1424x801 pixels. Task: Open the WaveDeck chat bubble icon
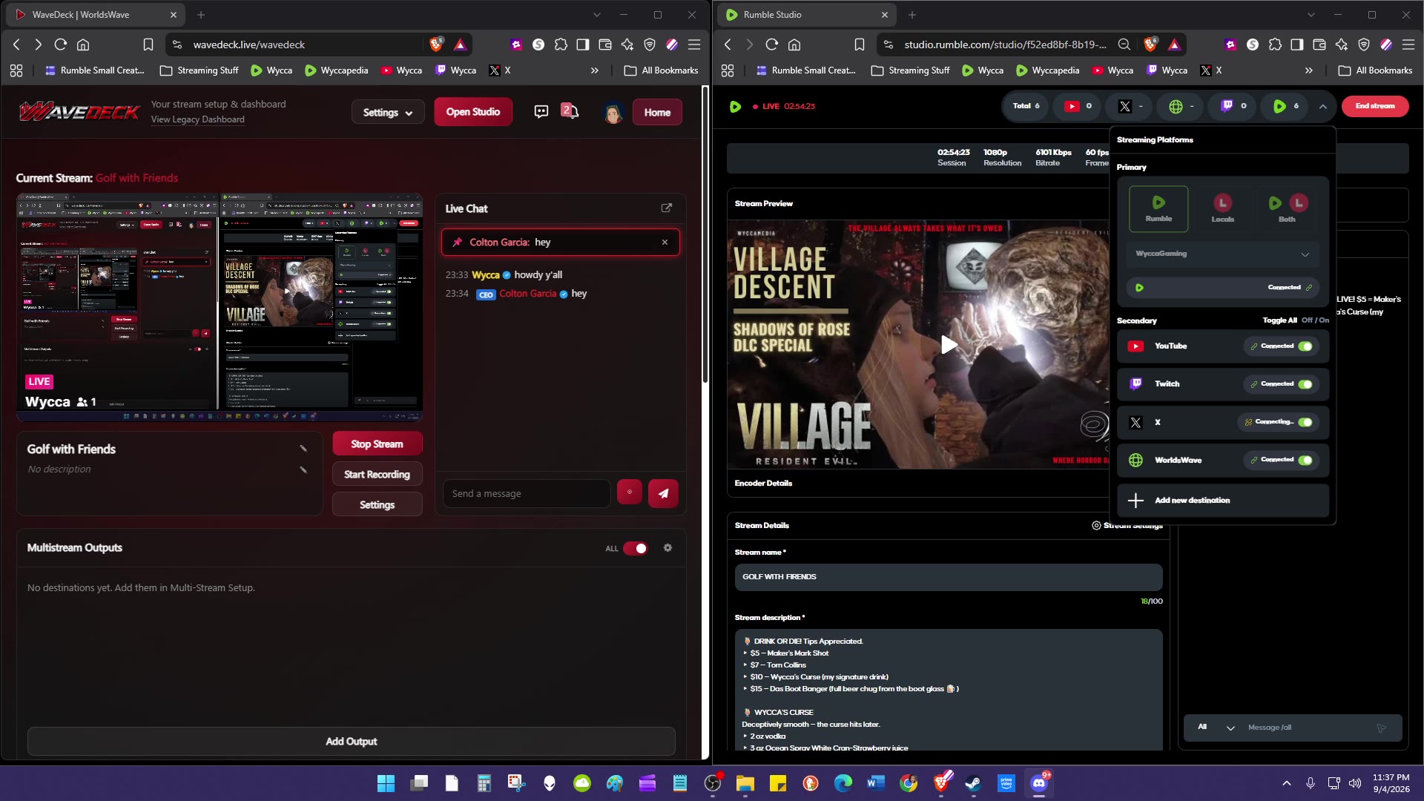(541, 112)
